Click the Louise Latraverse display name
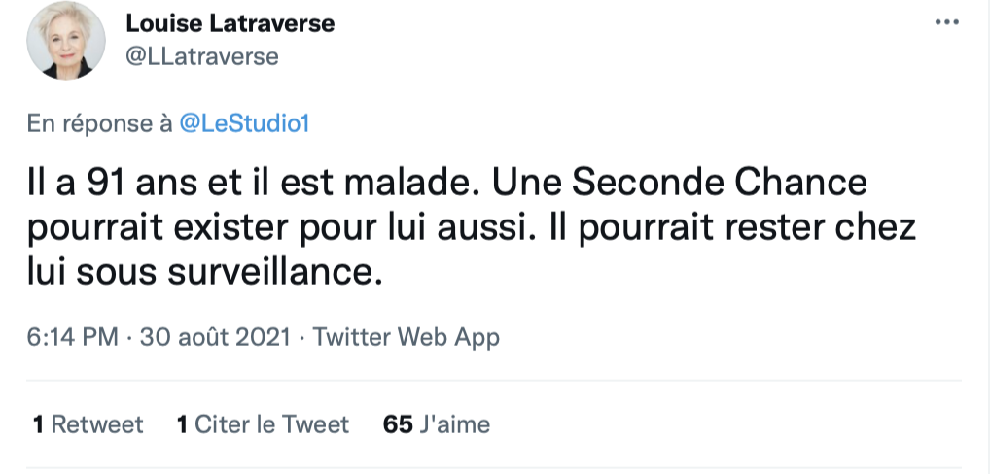Image resolution: width=990 pixels, height=474 pixels. [x=230, y=23]
